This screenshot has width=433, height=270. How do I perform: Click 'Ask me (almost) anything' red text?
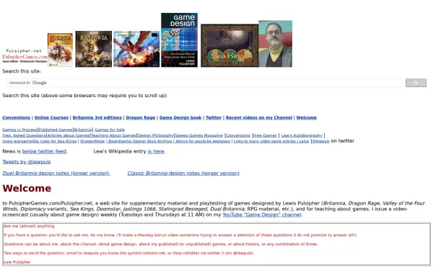tap(29, 226)
